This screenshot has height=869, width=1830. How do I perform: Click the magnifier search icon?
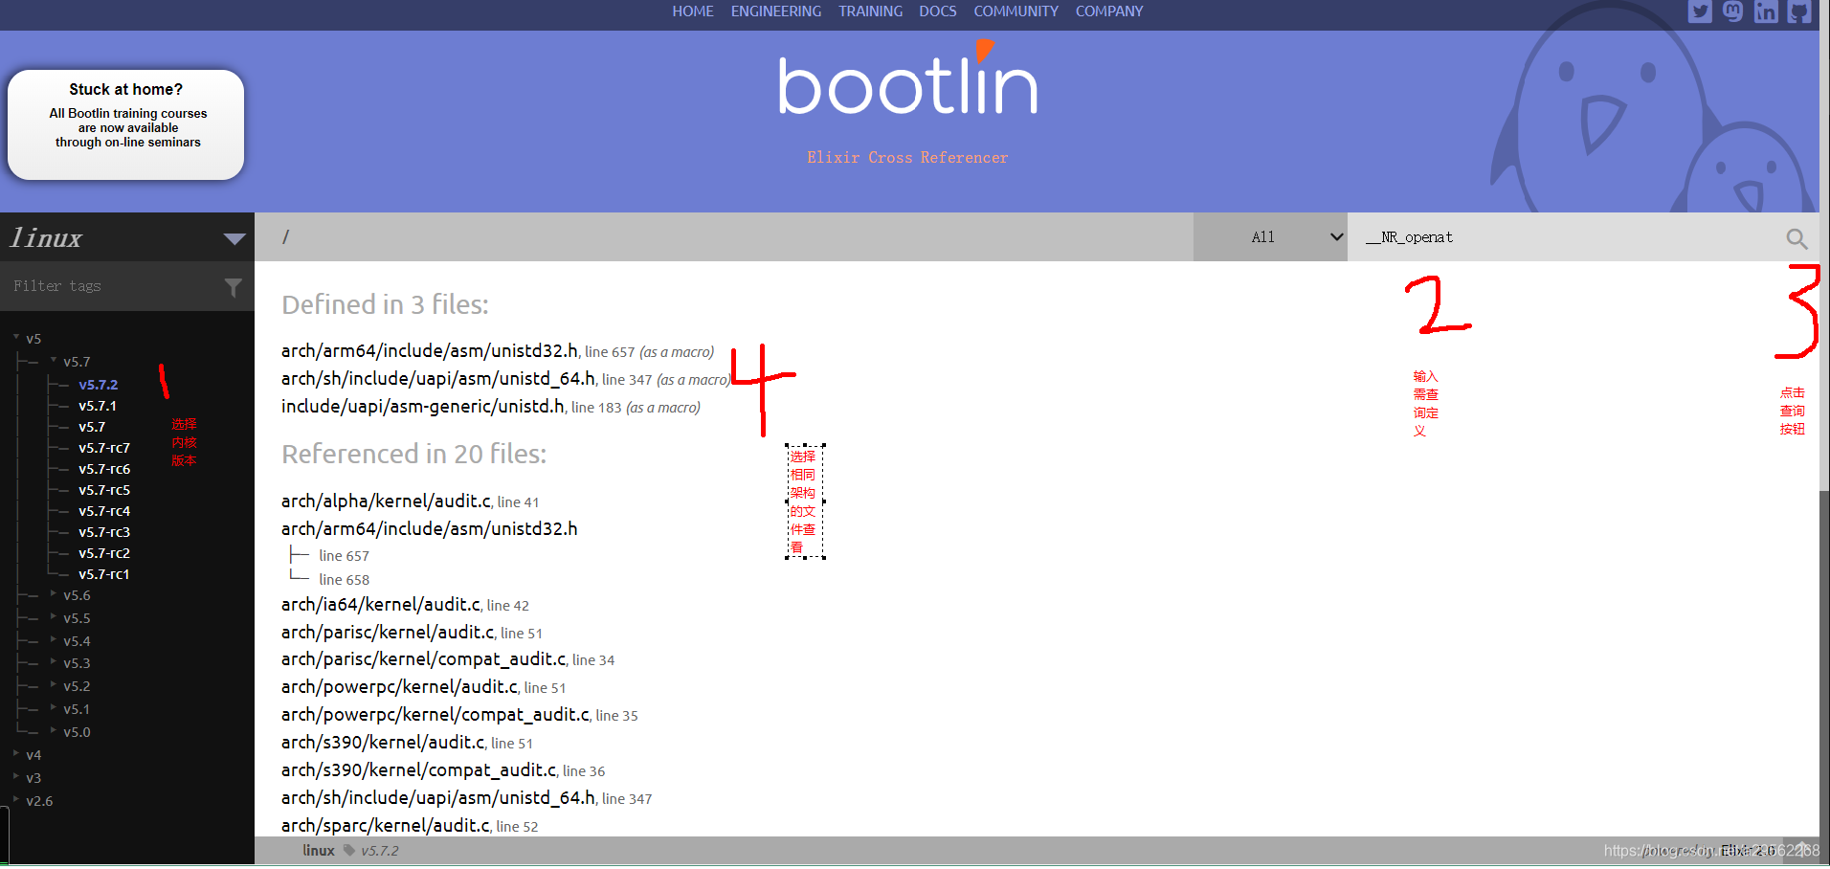pos(1797,238)
